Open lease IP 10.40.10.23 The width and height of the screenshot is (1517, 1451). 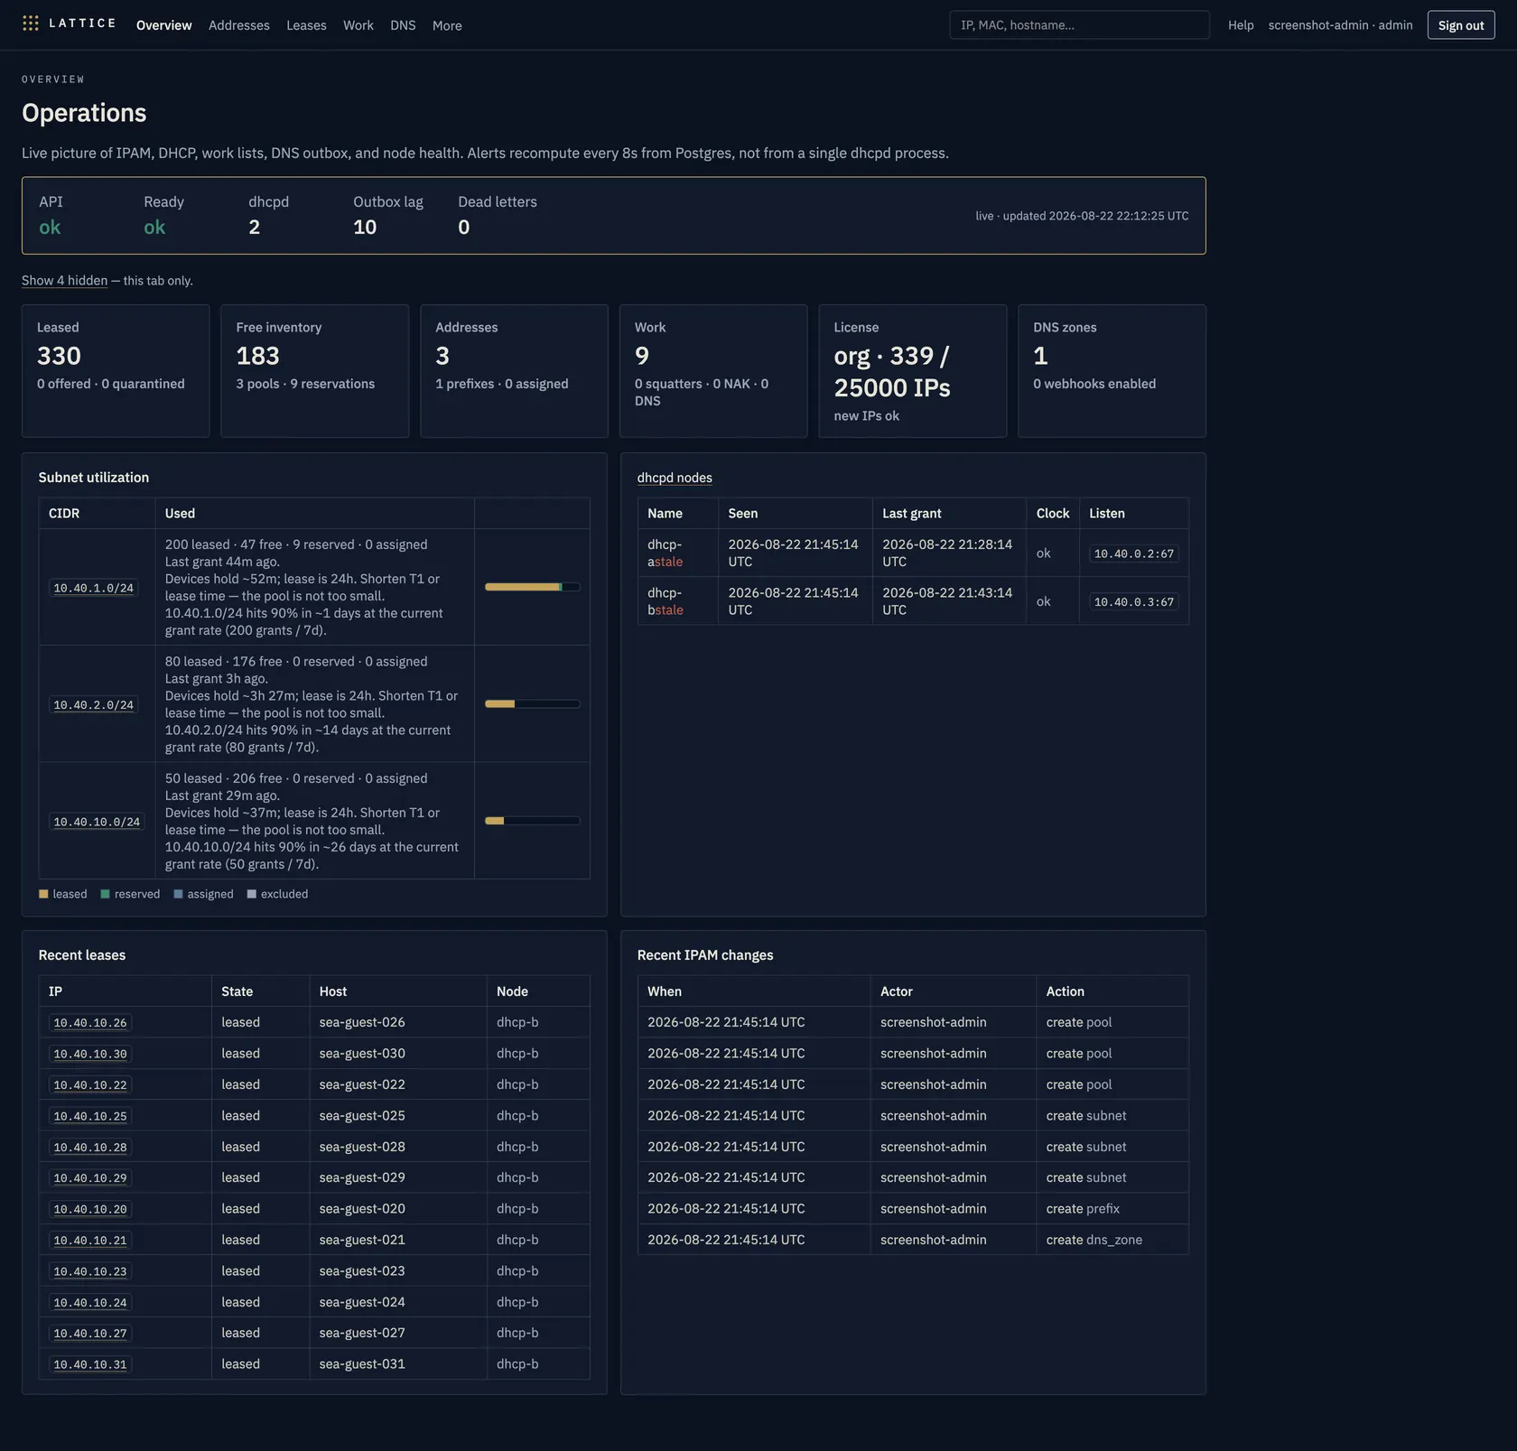point(90,1271)
